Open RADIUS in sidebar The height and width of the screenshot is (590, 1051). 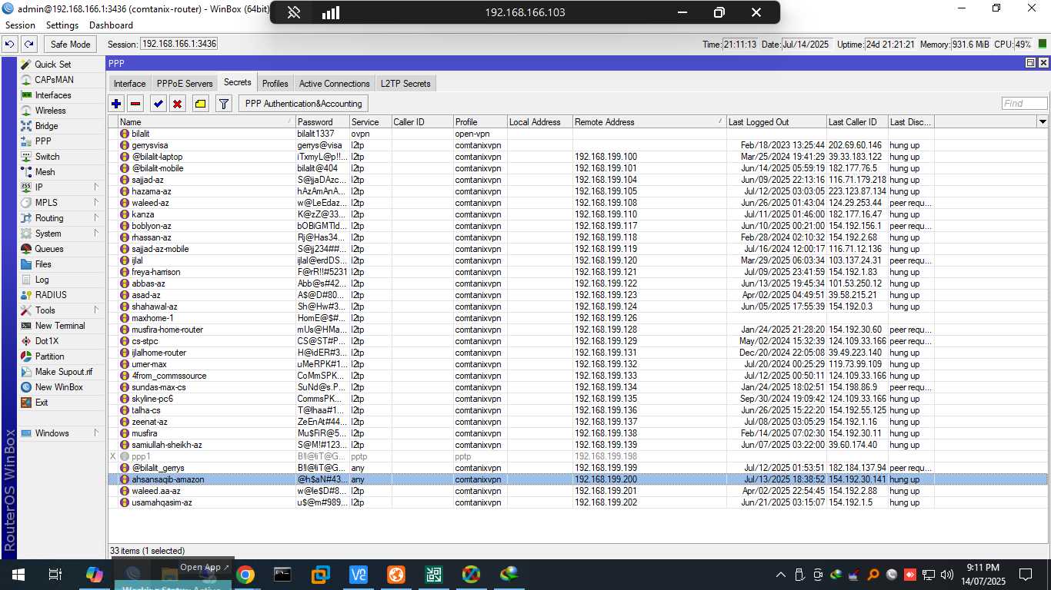[x=51, y=295]
